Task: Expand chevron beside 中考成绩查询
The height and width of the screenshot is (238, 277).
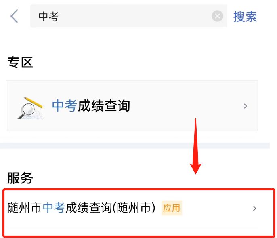Action: (245, 106)
